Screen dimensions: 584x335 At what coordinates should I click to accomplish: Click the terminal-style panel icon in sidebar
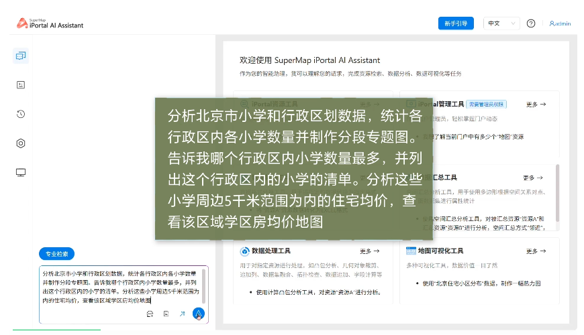[x=21, y=84]
